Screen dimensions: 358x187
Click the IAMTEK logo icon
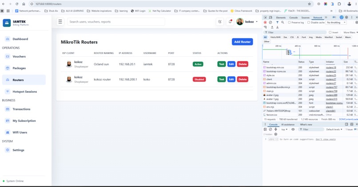7,23
